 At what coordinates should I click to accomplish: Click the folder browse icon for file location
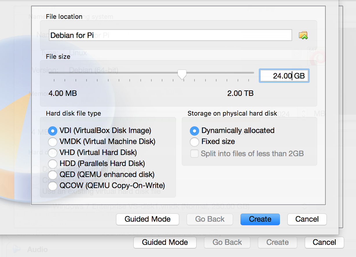pos(303,35)
